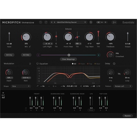137x137 pixels.
Task: Show IN meters view
Action: click(3, 93)
